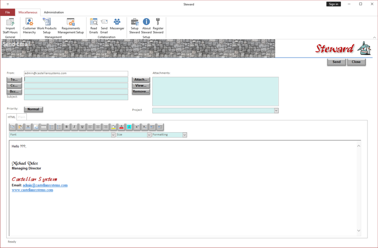Screen dimensions: 378x248
Task: Follow the www.castellansystems.com link
Action: 32,190
